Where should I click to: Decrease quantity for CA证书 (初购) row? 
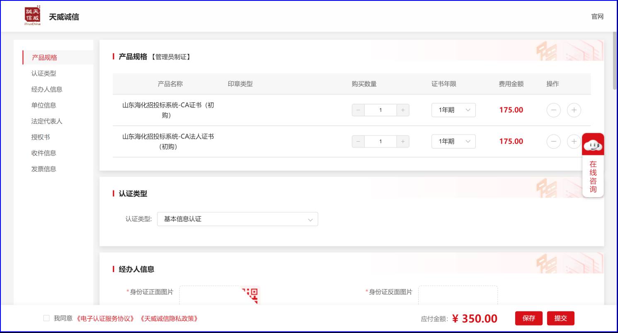[358, 110]
